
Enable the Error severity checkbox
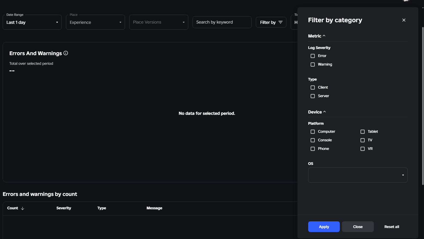pos(313,56)
